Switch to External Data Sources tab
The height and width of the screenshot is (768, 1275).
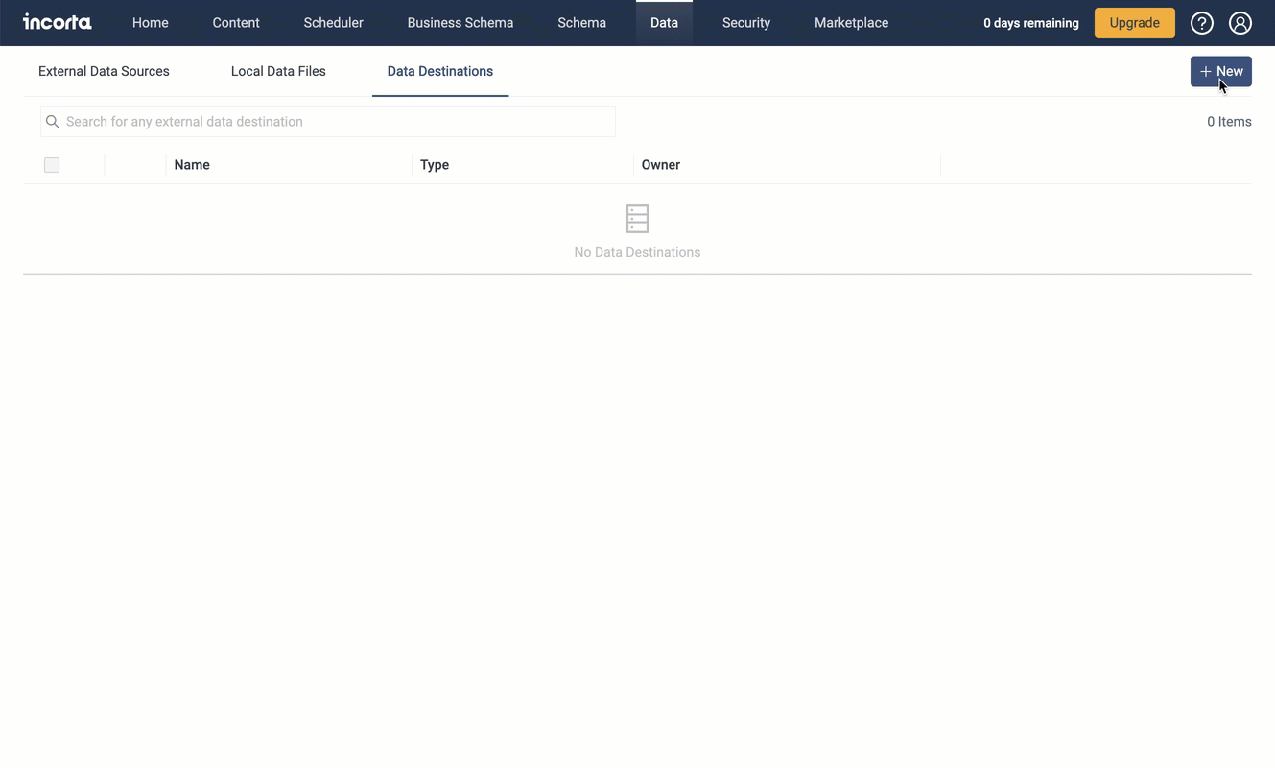tap(104, 71)
